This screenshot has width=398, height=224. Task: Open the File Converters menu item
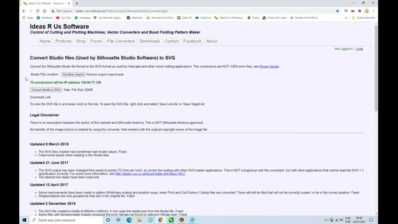(x=121, y=41)
